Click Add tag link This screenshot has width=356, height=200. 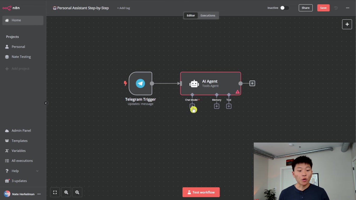[x=123, y=8]
